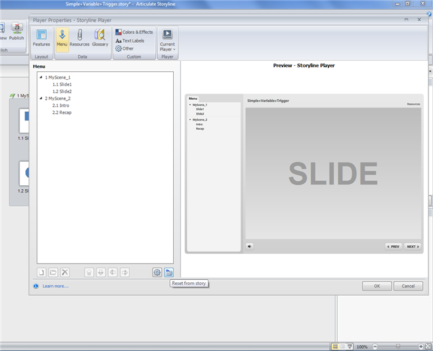This screenshot has width=433, height=351.
Task: Click the 1.2 slide thumbnail in Storyline window
Action: (x=24, y=173)
